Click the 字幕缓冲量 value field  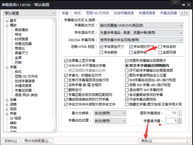tap(171, 121)
